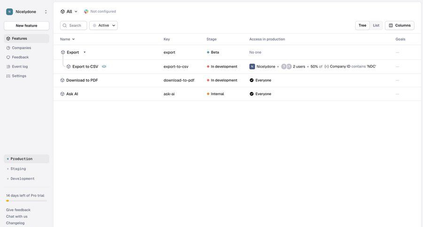Click 14 days left of Pro trial
The width and height of the screenshot is (423, 227).
(25, 196)
